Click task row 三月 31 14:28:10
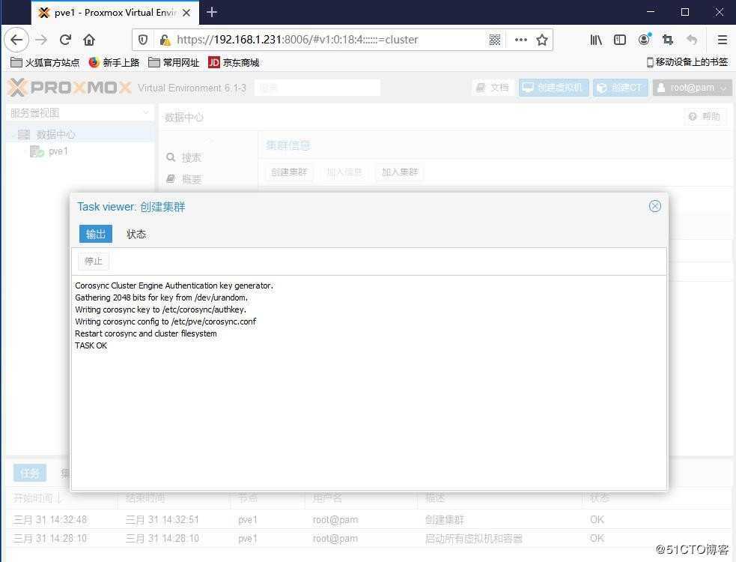The image size is (736, 562). 368,539
